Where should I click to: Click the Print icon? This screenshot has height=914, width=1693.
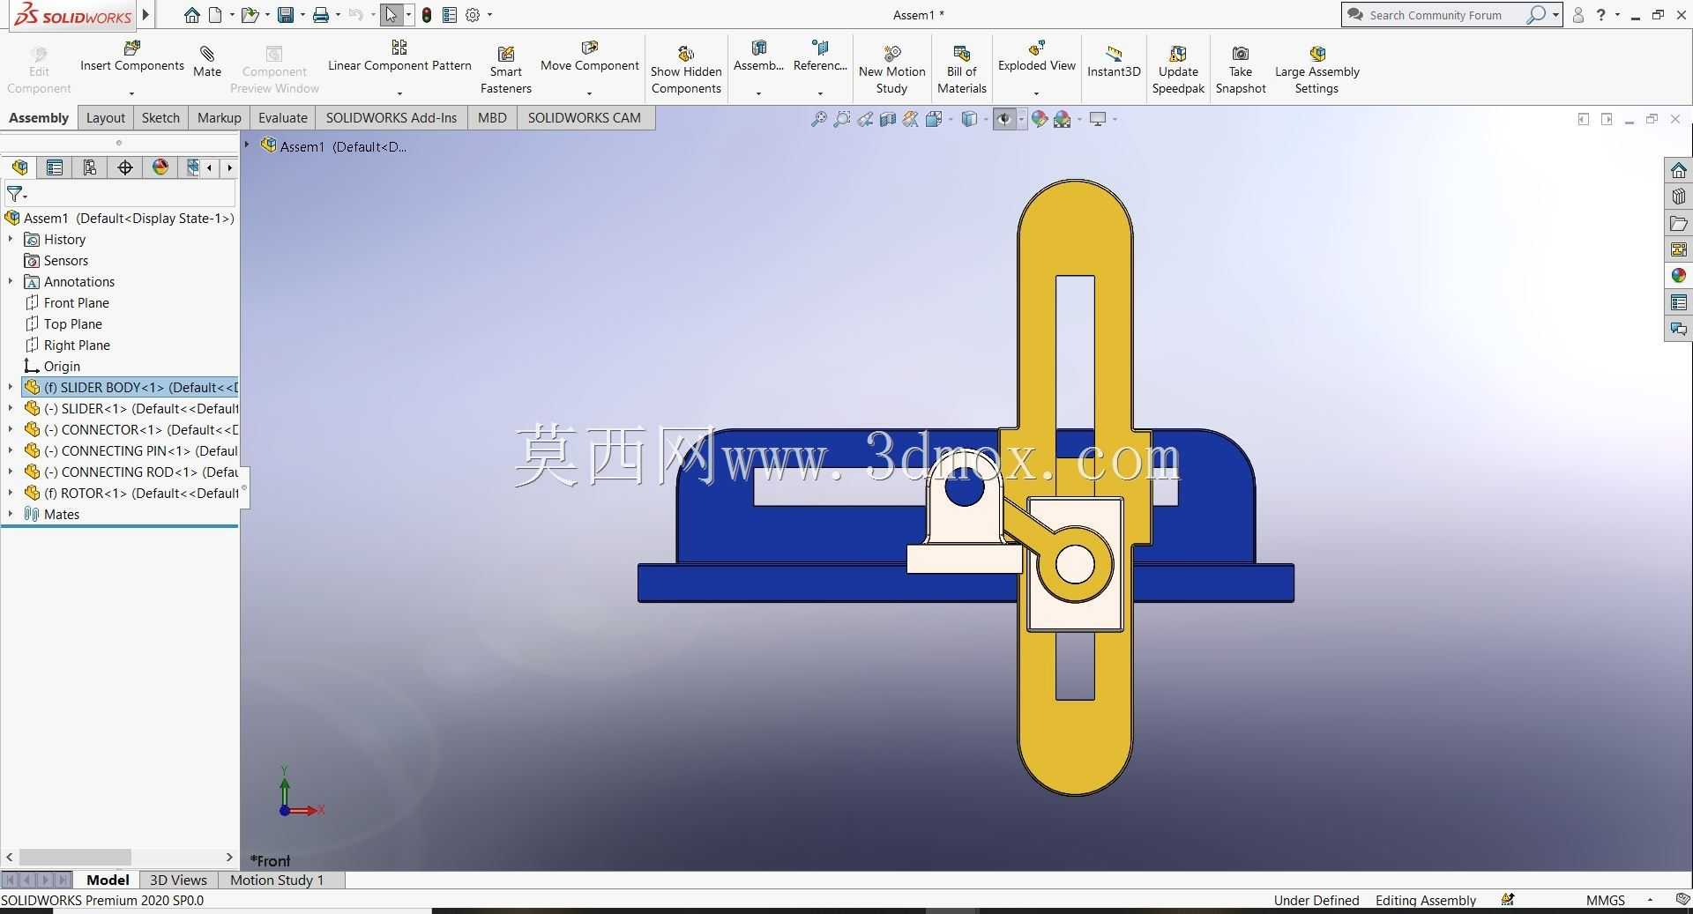point(321,15)
